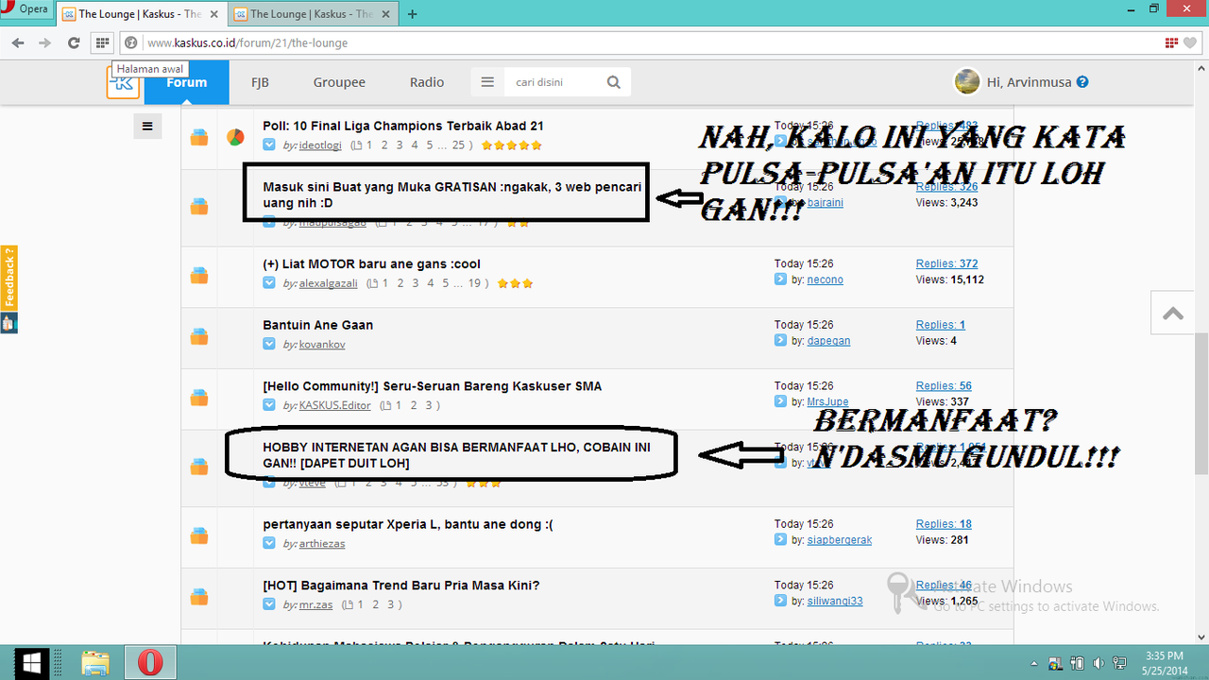Open the sidebar hamburger menu button
This screenshot has height=680, width=1209.
[147, 126]
